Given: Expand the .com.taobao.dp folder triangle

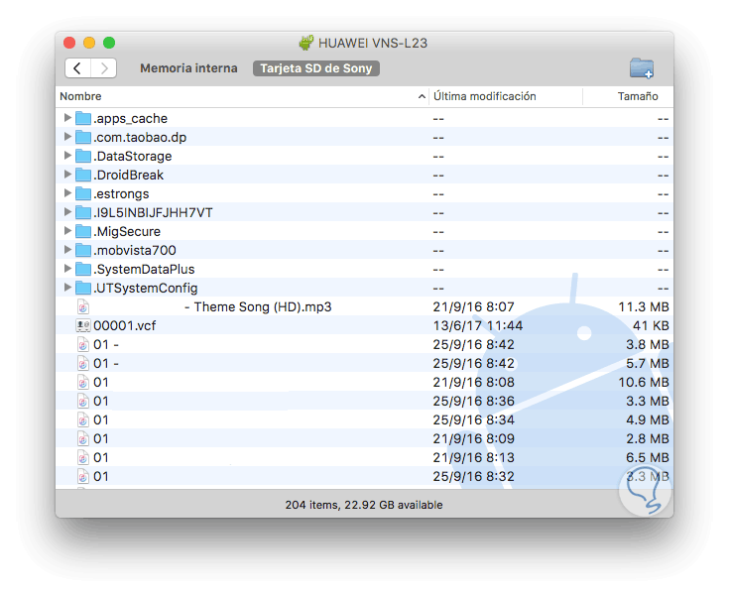Looking at the screenshot, I should pos(67,137).
